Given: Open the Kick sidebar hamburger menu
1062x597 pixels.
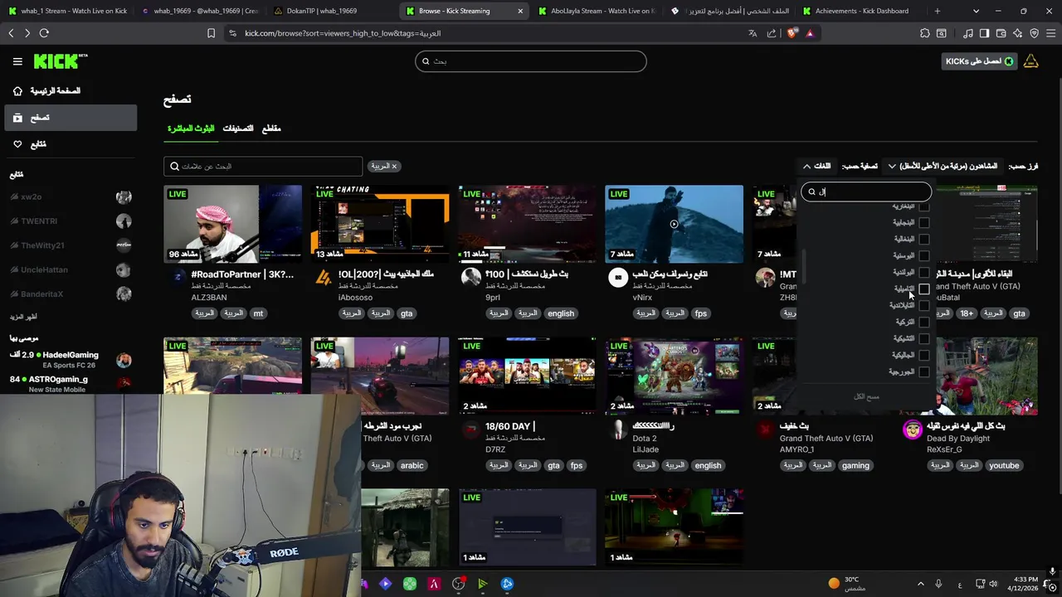Looking at the screenshot, I should [17, 61].
